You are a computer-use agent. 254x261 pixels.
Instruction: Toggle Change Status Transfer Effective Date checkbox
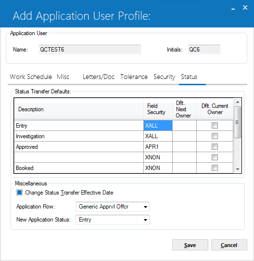pos(19,193)
